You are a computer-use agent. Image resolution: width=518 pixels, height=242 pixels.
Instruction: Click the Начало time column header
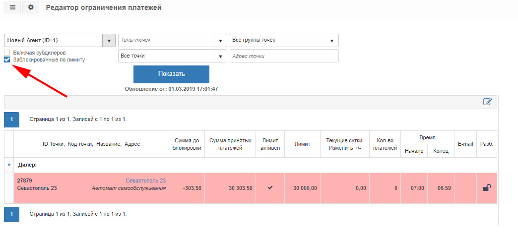(414, 151)
